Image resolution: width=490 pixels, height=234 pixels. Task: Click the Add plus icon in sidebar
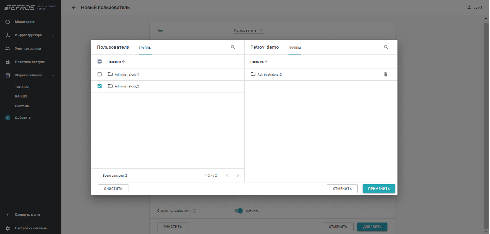8,118
